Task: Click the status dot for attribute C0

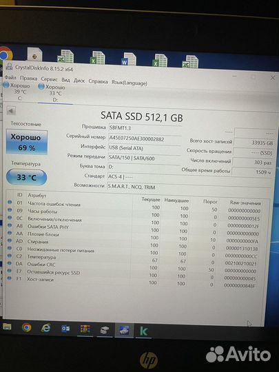Action: 10,248
